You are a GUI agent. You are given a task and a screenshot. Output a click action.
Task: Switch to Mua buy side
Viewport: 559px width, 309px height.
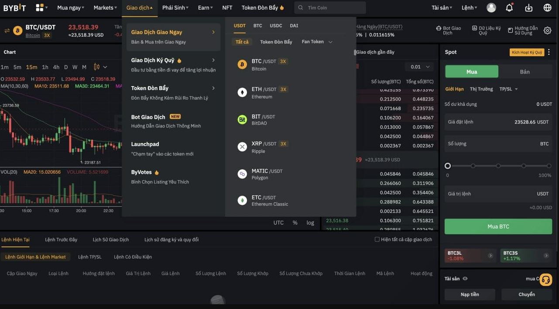coord(472,71)
